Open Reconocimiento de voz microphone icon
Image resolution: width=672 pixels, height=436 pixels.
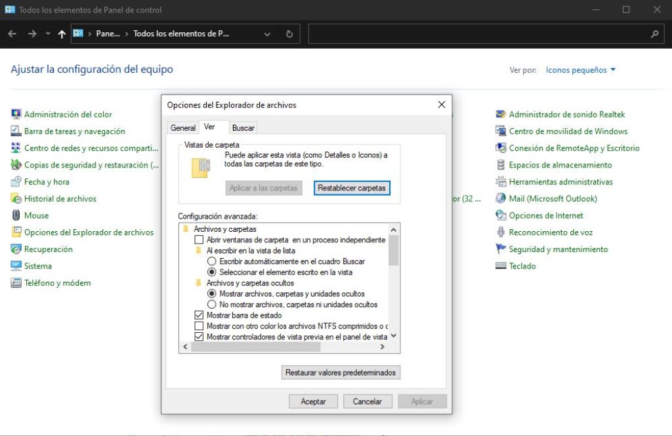501,232
